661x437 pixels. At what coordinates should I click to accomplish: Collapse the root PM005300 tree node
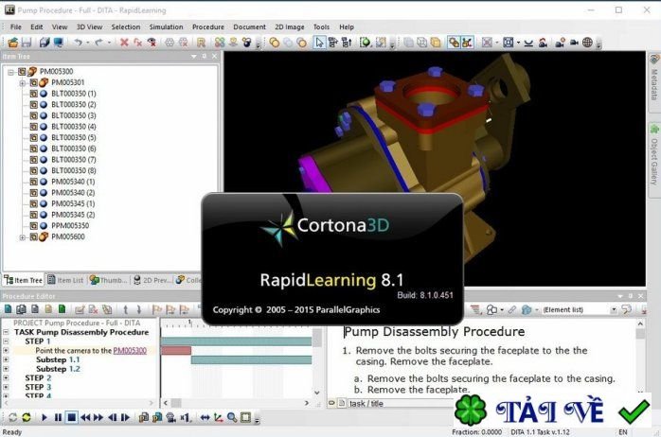pos(10,72)
